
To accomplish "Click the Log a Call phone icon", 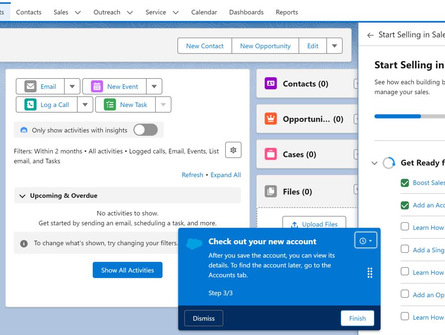I will [x=31, y=105].
